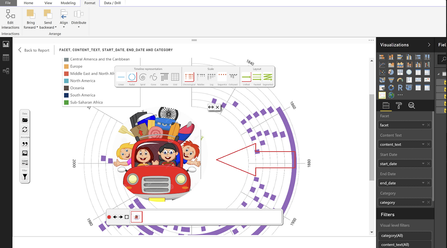Switch the Linear timeline to Radial
This screenshot has width=447, height=248.
[132, 77]
